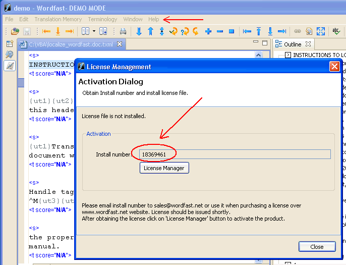Click 'Obtain Install number and install license file.'
Image resolution: width=346 pixels, height=265 pixels.
(x=135, y=93)
